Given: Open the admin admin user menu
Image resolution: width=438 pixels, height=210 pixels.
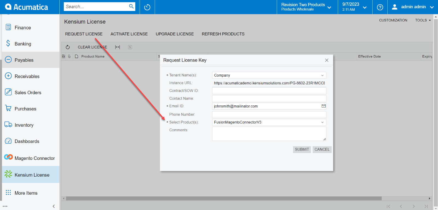Looking at the screenshot, I should pyautogui.click(x=413, y=7).
